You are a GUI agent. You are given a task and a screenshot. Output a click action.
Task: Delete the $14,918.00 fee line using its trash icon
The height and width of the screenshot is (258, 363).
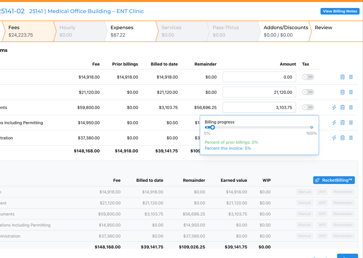[342, 77]
